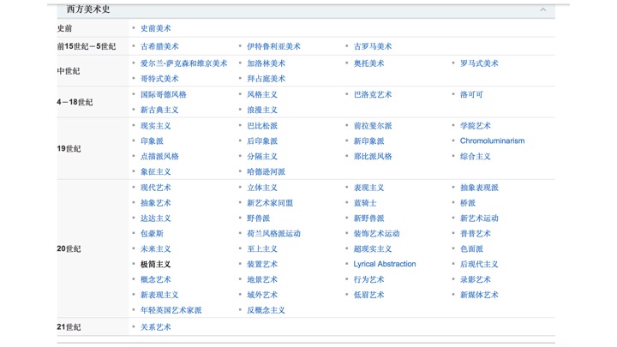Open the 包豪斯 link
The image size is (617, 347).
152,234
